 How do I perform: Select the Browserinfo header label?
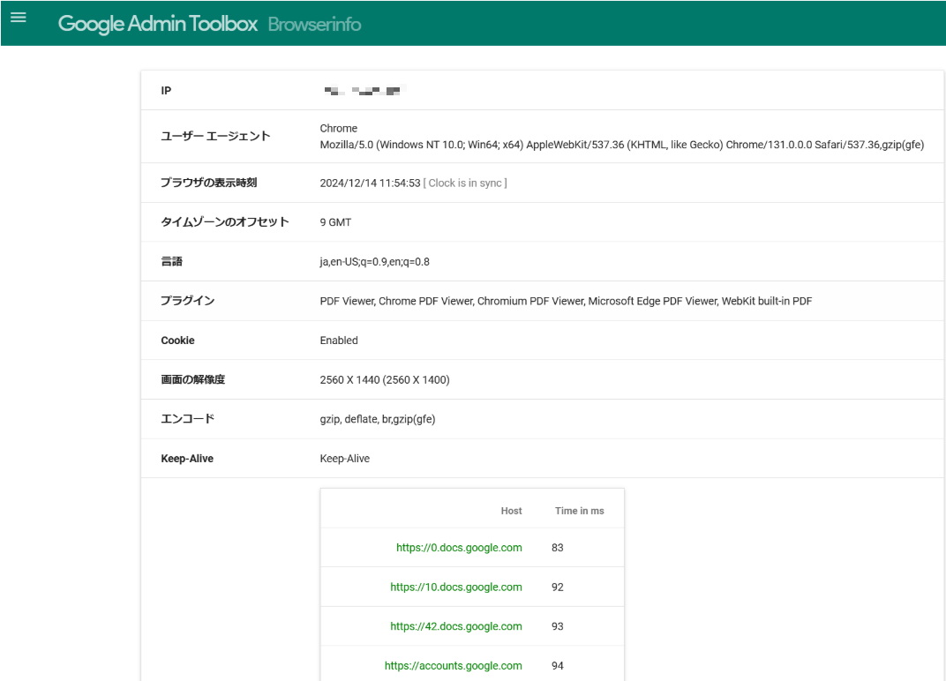pyautogui.click(x=315, y=24)
